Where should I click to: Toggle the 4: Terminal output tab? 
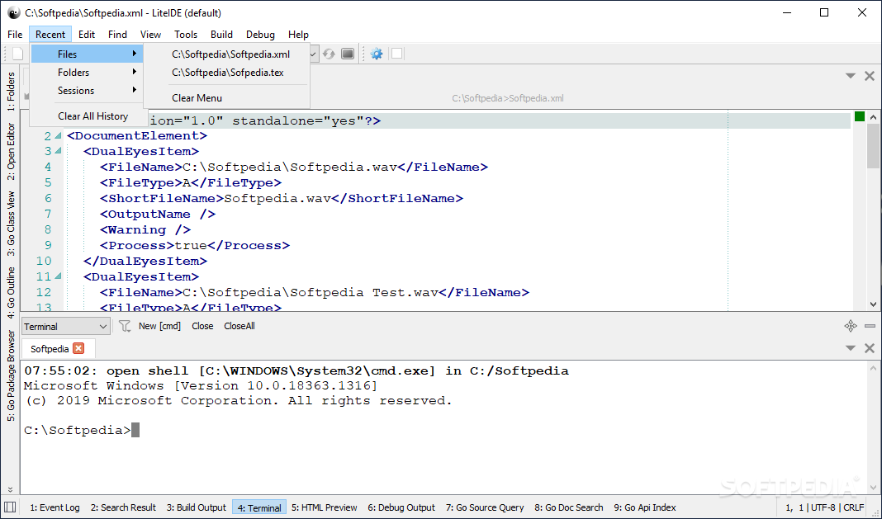click(x=259, y=507)
